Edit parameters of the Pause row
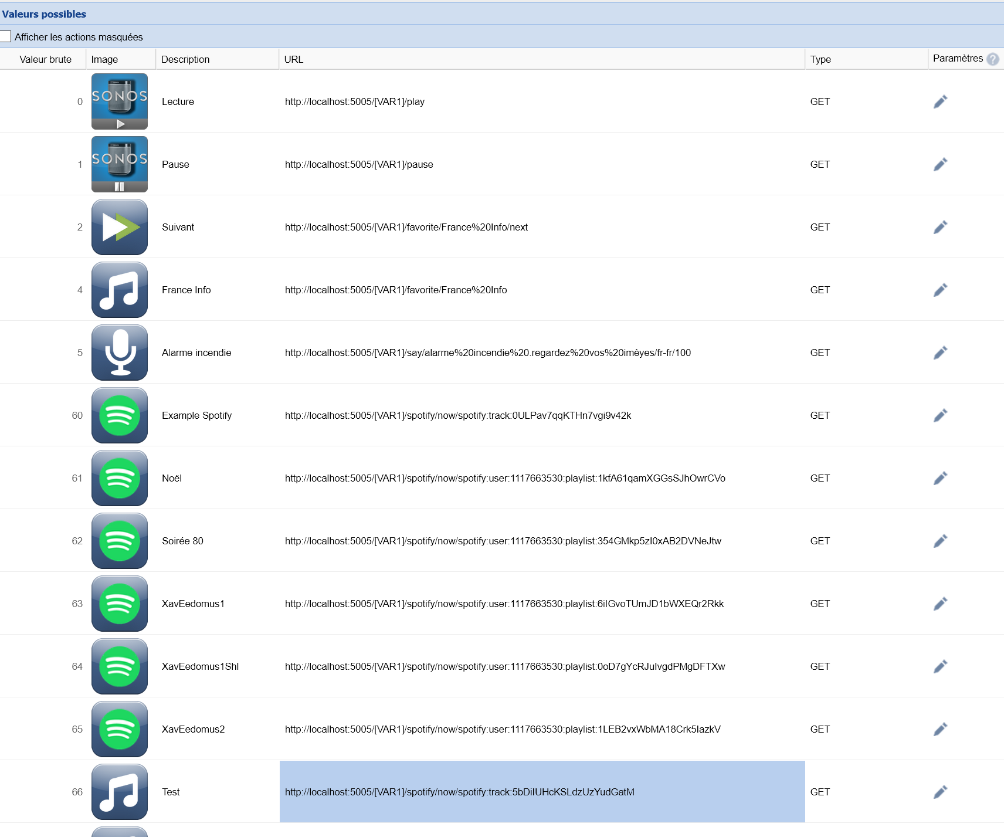The image size is (1004, 837). (940, 164)
